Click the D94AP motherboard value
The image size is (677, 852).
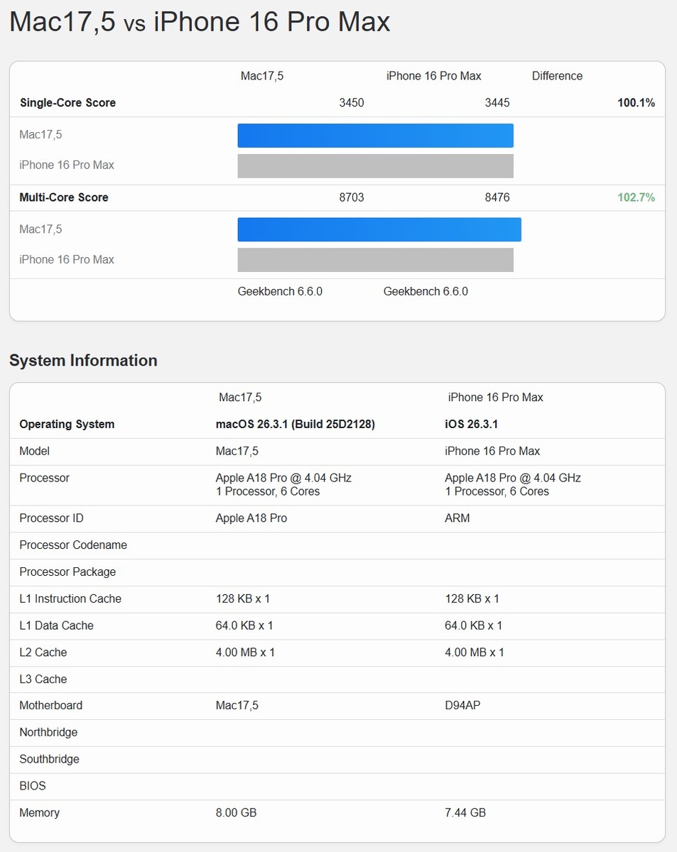pyautogui.click(x=460, y=705)
